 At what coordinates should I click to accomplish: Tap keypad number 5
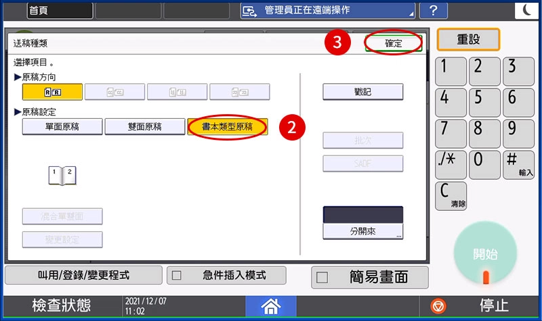tap(484, 103)
